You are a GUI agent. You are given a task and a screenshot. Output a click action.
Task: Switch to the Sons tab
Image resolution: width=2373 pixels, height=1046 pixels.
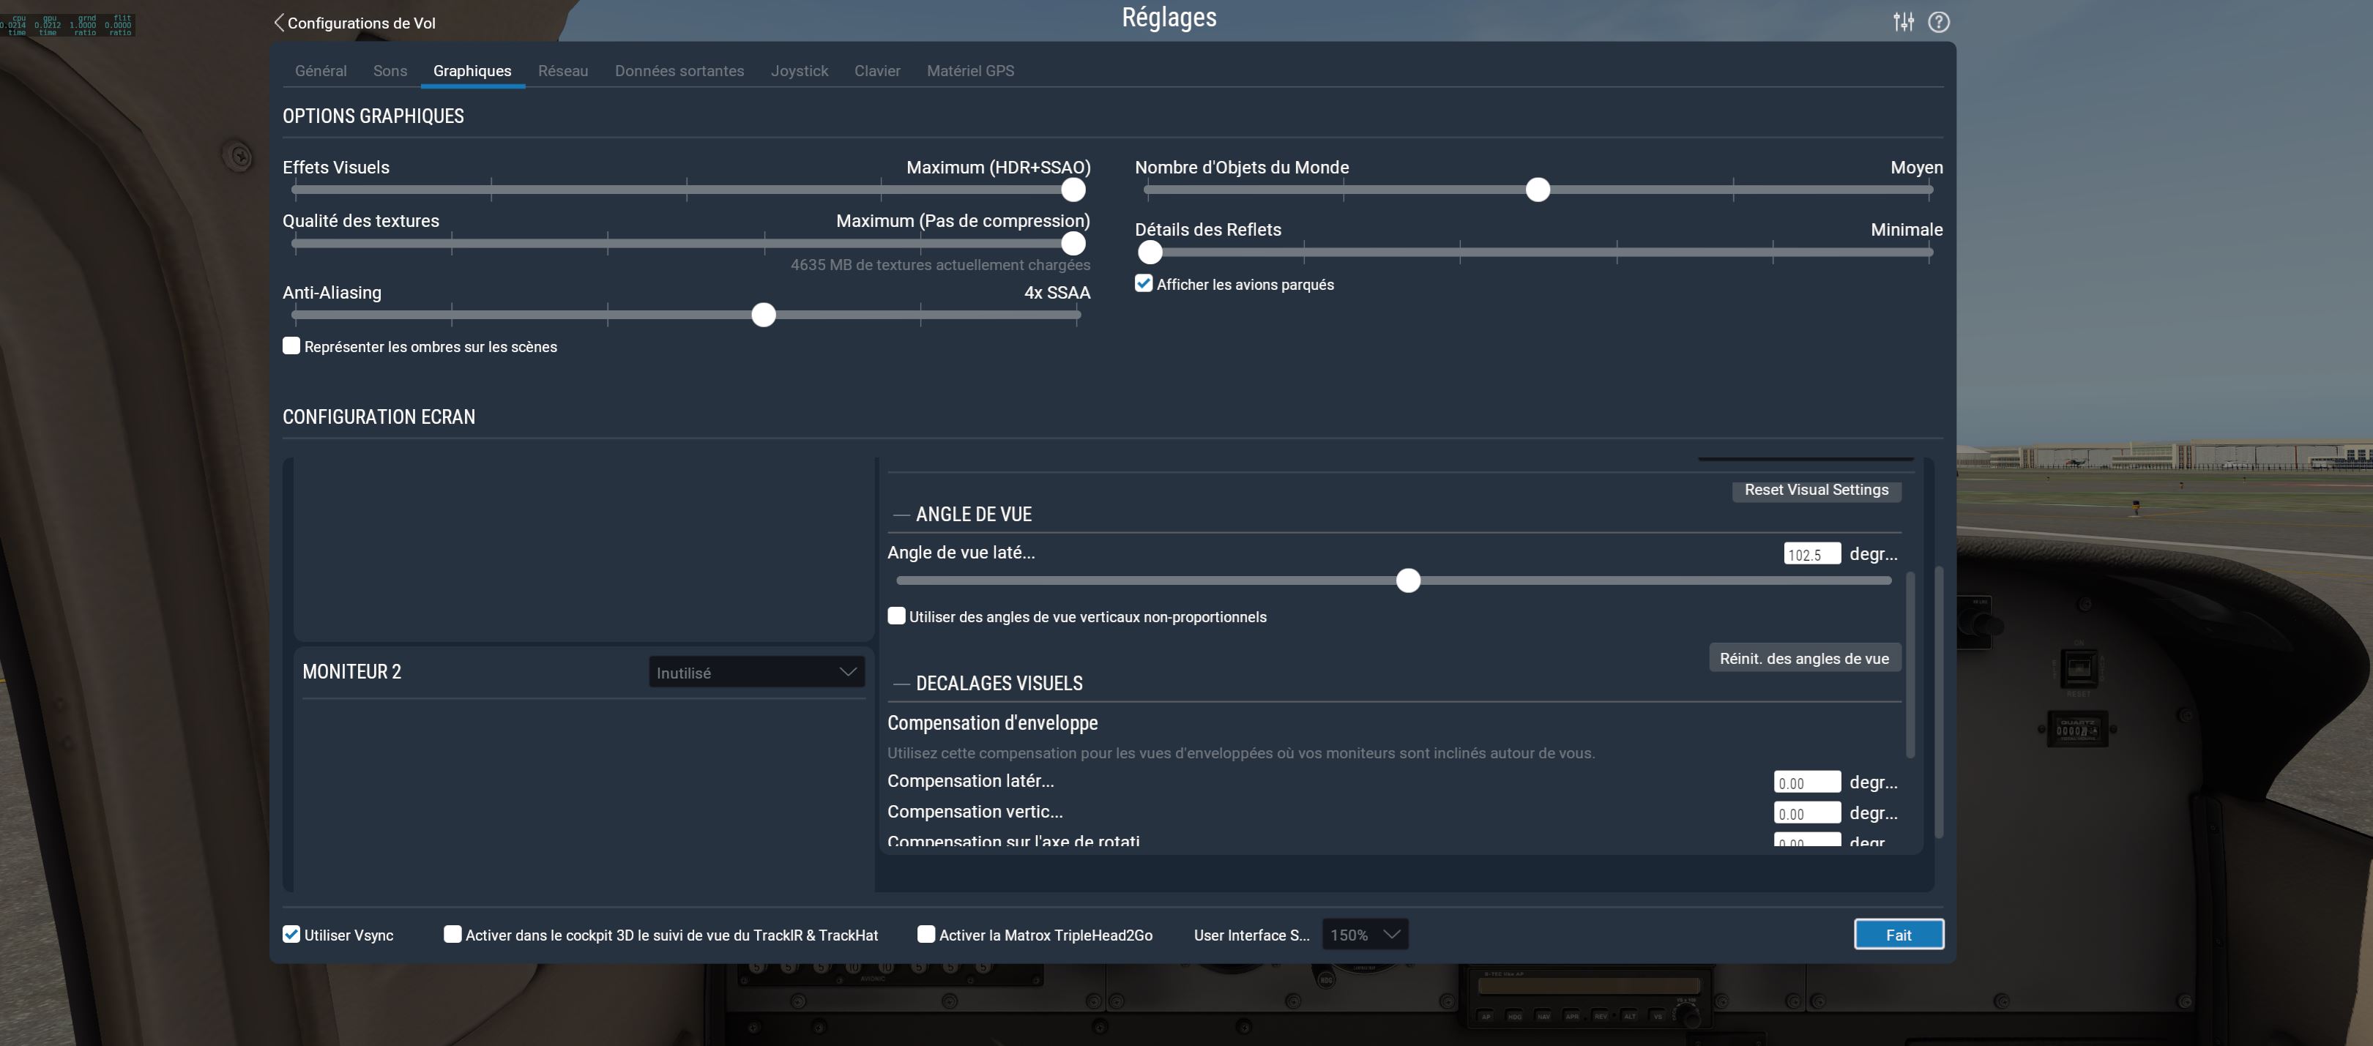pyautogui.click(x=390, y=71)
